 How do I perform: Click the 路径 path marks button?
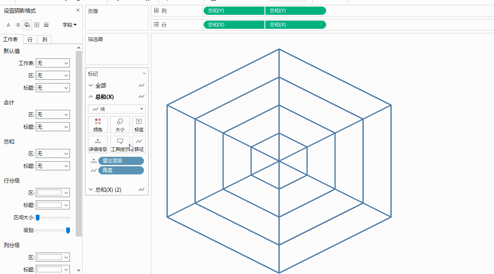(x=139, y=144)
